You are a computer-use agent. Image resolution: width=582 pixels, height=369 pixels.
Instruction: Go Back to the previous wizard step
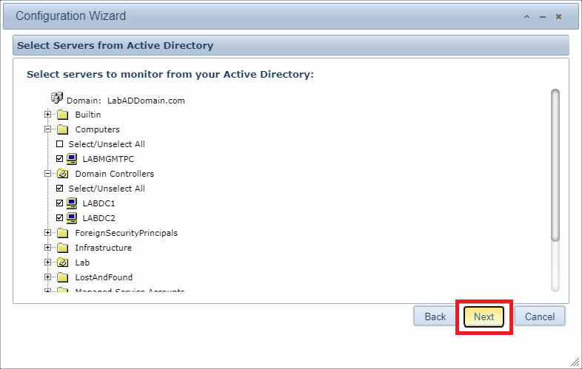[x=435, y=316]
